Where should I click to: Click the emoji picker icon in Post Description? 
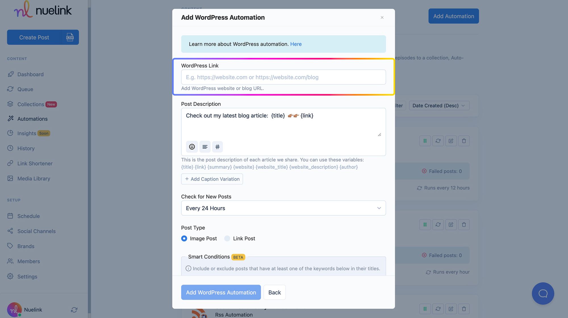pyautogui.click(x=192, y=147)
